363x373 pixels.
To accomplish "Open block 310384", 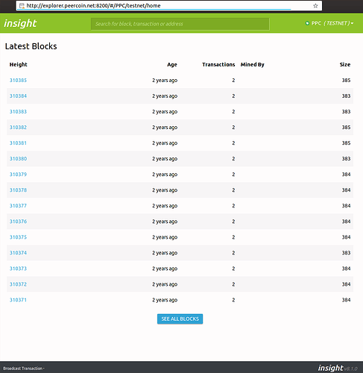I will click(18, 96).
